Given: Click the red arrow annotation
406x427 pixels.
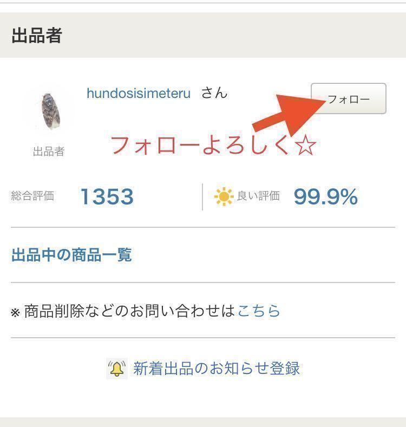Looking at the screenshot, I should (x=289, y=114).
